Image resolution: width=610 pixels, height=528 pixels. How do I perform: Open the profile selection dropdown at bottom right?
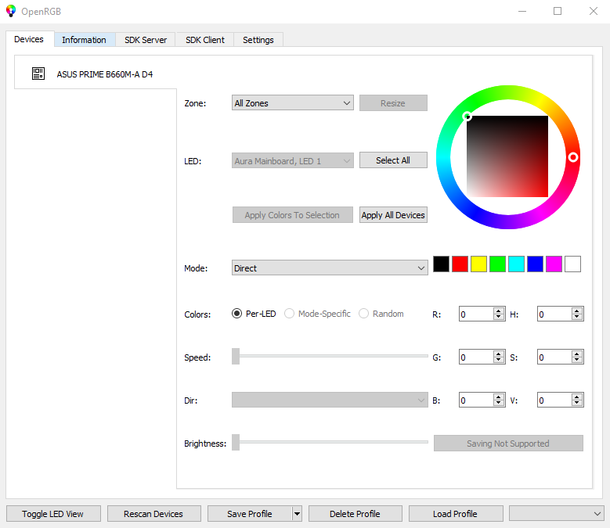point(556,514)
